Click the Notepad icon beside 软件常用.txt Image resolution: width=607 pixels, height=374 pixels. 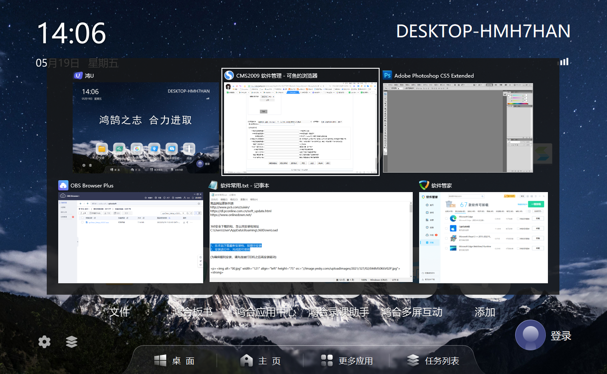[213, 185]
